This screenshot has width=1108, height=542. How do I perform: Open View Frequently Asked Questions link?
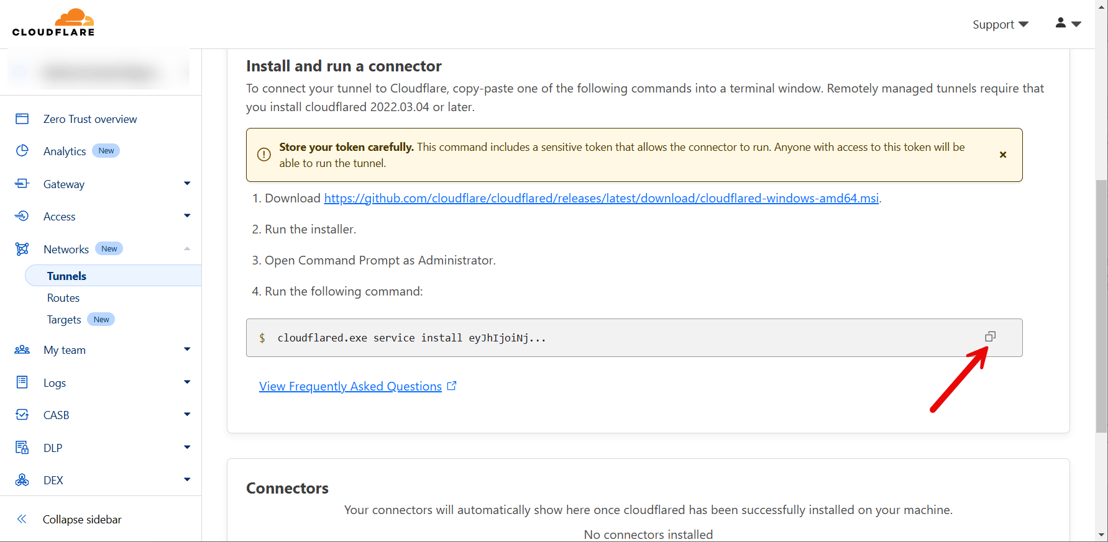[x=350, y=386]
